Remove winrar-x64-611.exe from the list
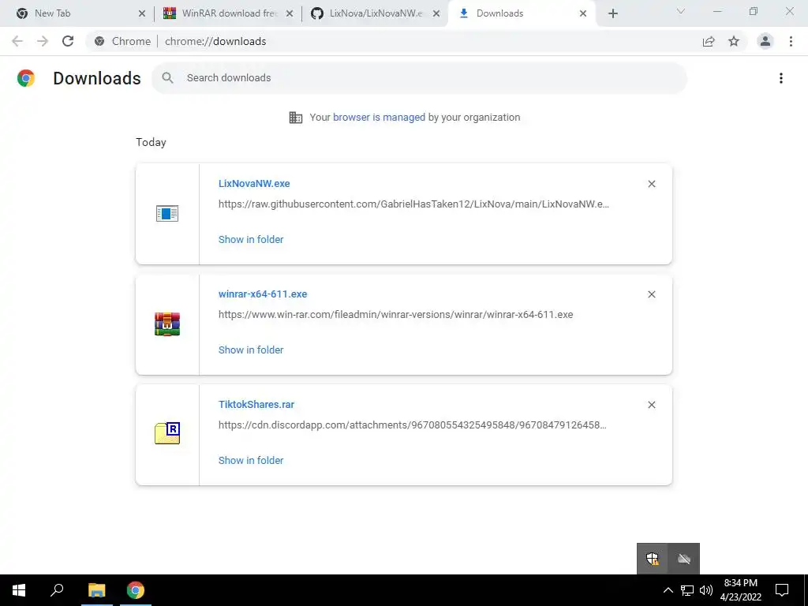 (x=651, y=294)
